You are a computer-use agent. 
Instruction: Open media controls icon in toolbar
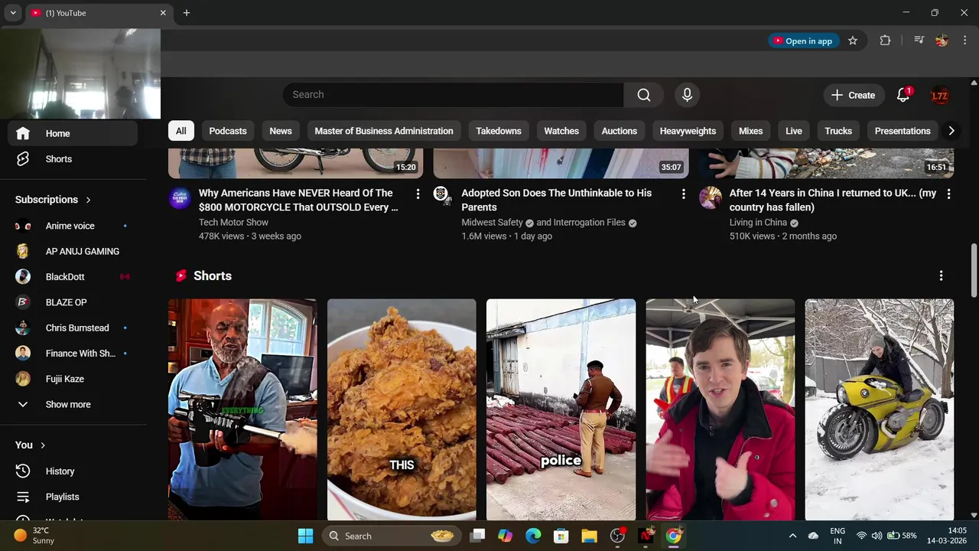tap(919, 41)
